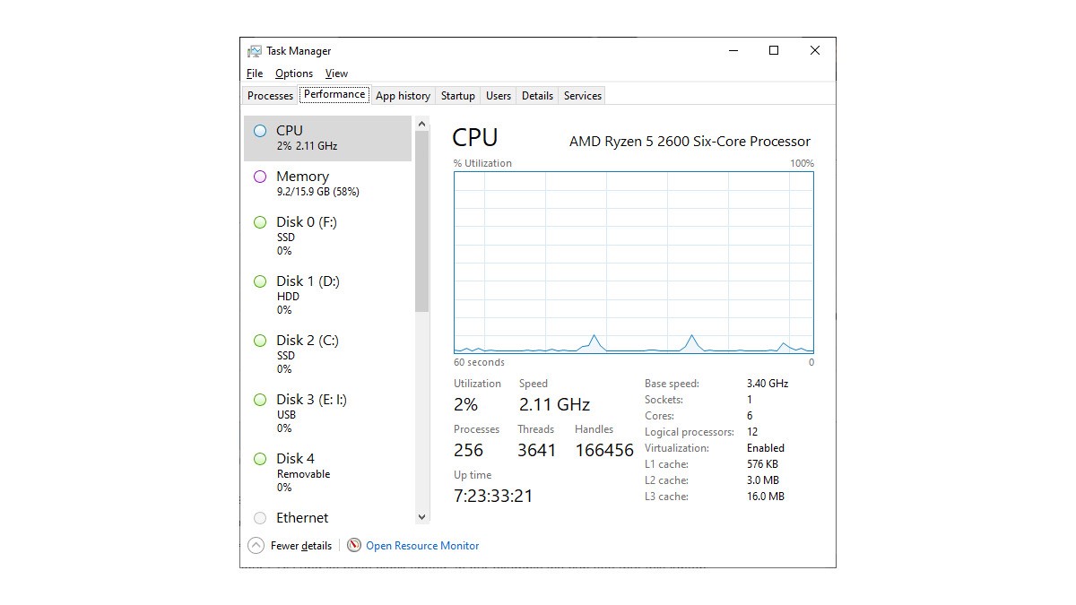Screen dimensions: 1076x605
Task: Open the Disk 1 (D:) HDD entry
Action: [x=328, y=295]
